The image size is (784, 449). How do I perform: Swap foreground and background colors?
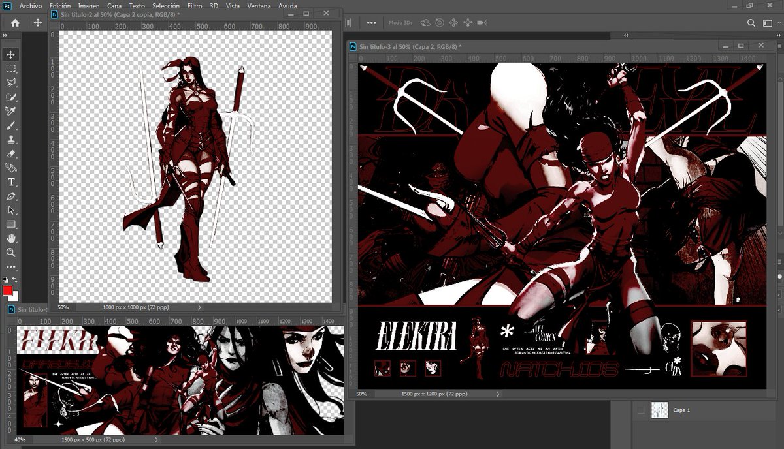pyautogui.click(x=14, y=279)
